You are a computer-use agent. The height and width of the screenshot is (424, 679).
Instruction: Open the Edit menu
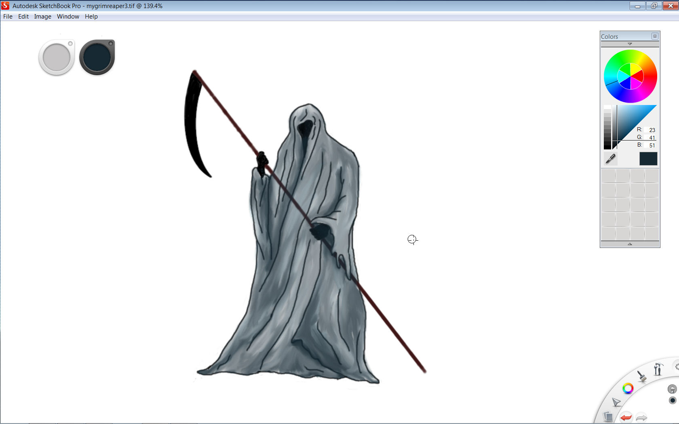[23, 17]
